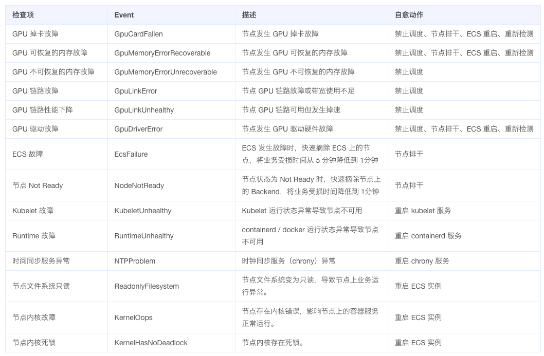The image size is (544, 356).
Task: Click the ReadonlyFilesystem event text
Action: click(147, 286)
